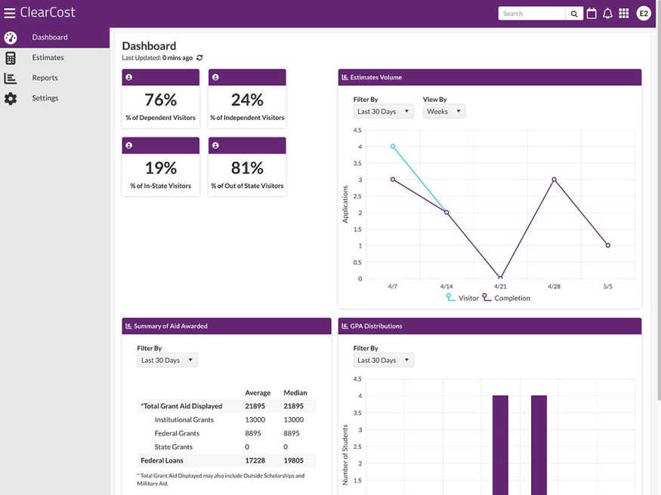Refresh dashboard with the sync icon
This screenshot has height=495, width=661.
click(x=200, y=57)
